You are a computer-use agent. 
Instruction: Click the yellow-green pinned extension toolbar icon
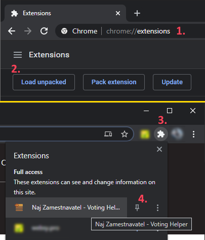click(145, 134)
